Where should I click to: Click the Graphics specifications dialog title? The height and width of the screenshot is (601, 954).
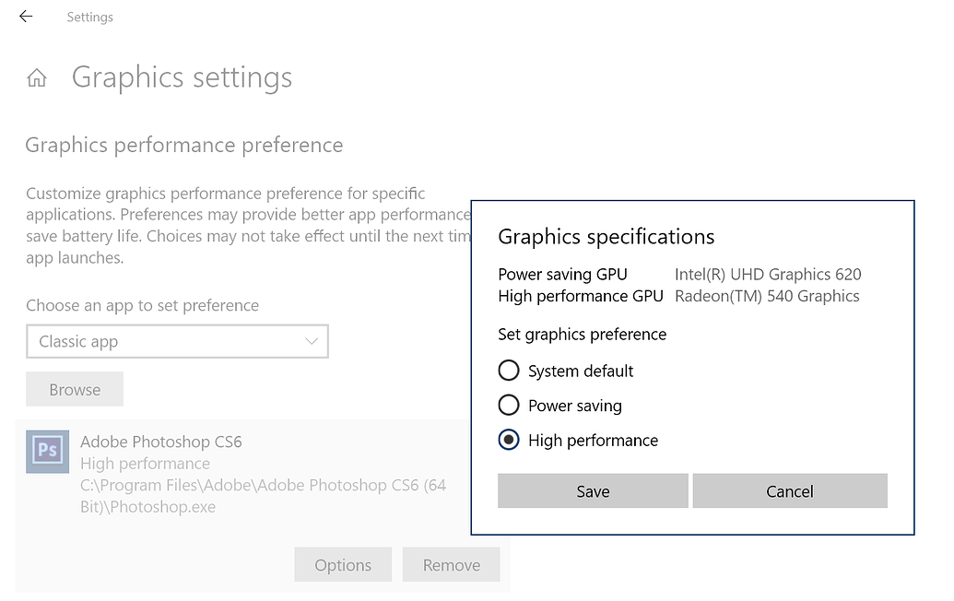606,236
